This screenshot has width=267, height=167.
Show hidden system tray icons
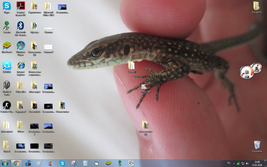click(x=234, y=163)
